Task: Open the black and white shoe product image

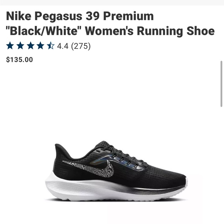Action: pos(116,171)
